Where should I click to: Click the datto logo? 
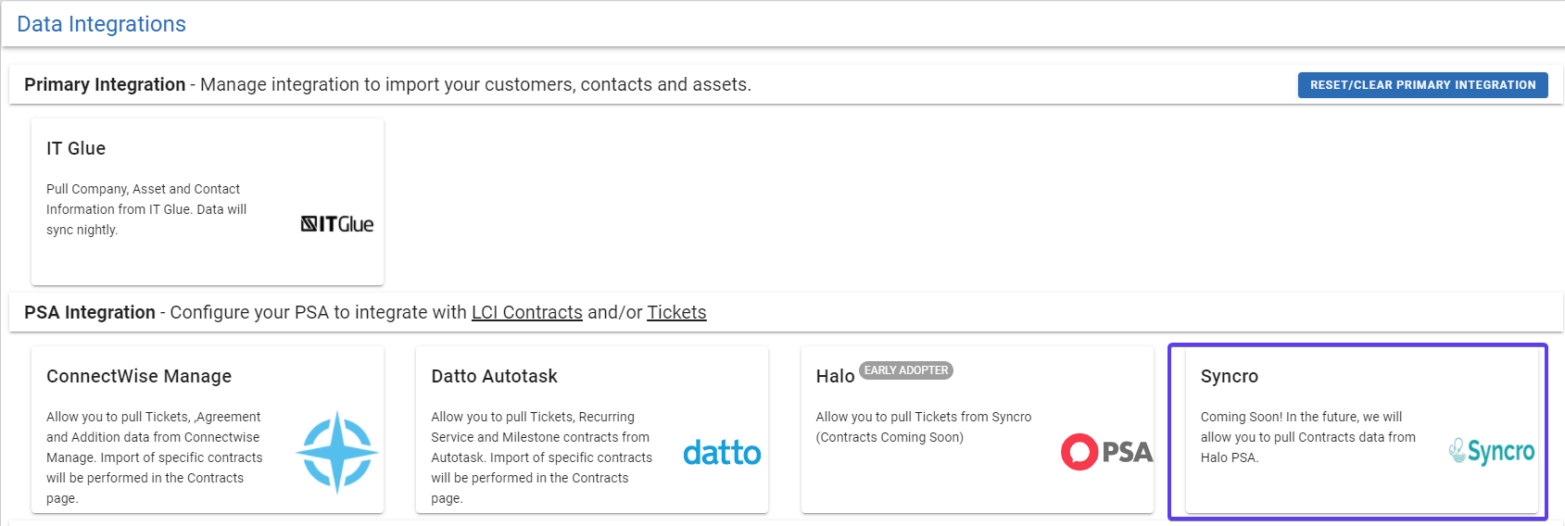tap(722, 453)
